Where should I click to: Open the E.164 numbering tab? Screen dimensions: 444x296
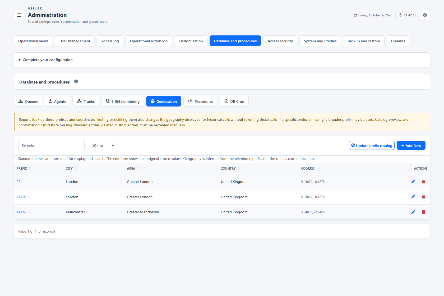click(x=123, y=101)
